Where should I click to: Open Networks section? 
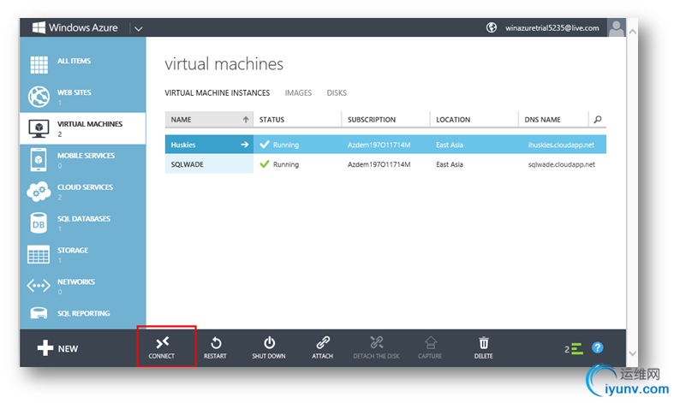pos(82,286)
